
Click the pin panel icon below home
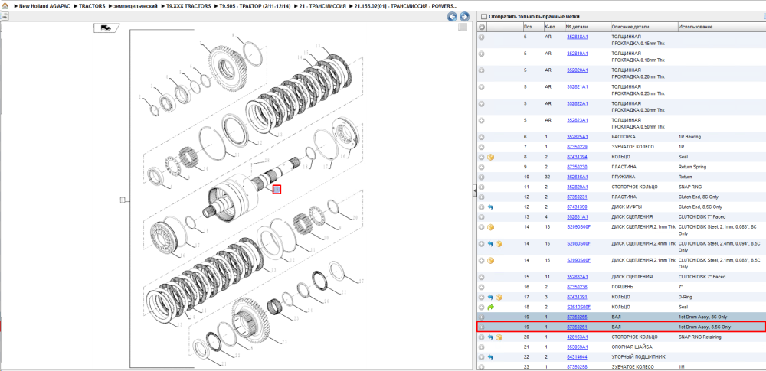coord(4,16)
